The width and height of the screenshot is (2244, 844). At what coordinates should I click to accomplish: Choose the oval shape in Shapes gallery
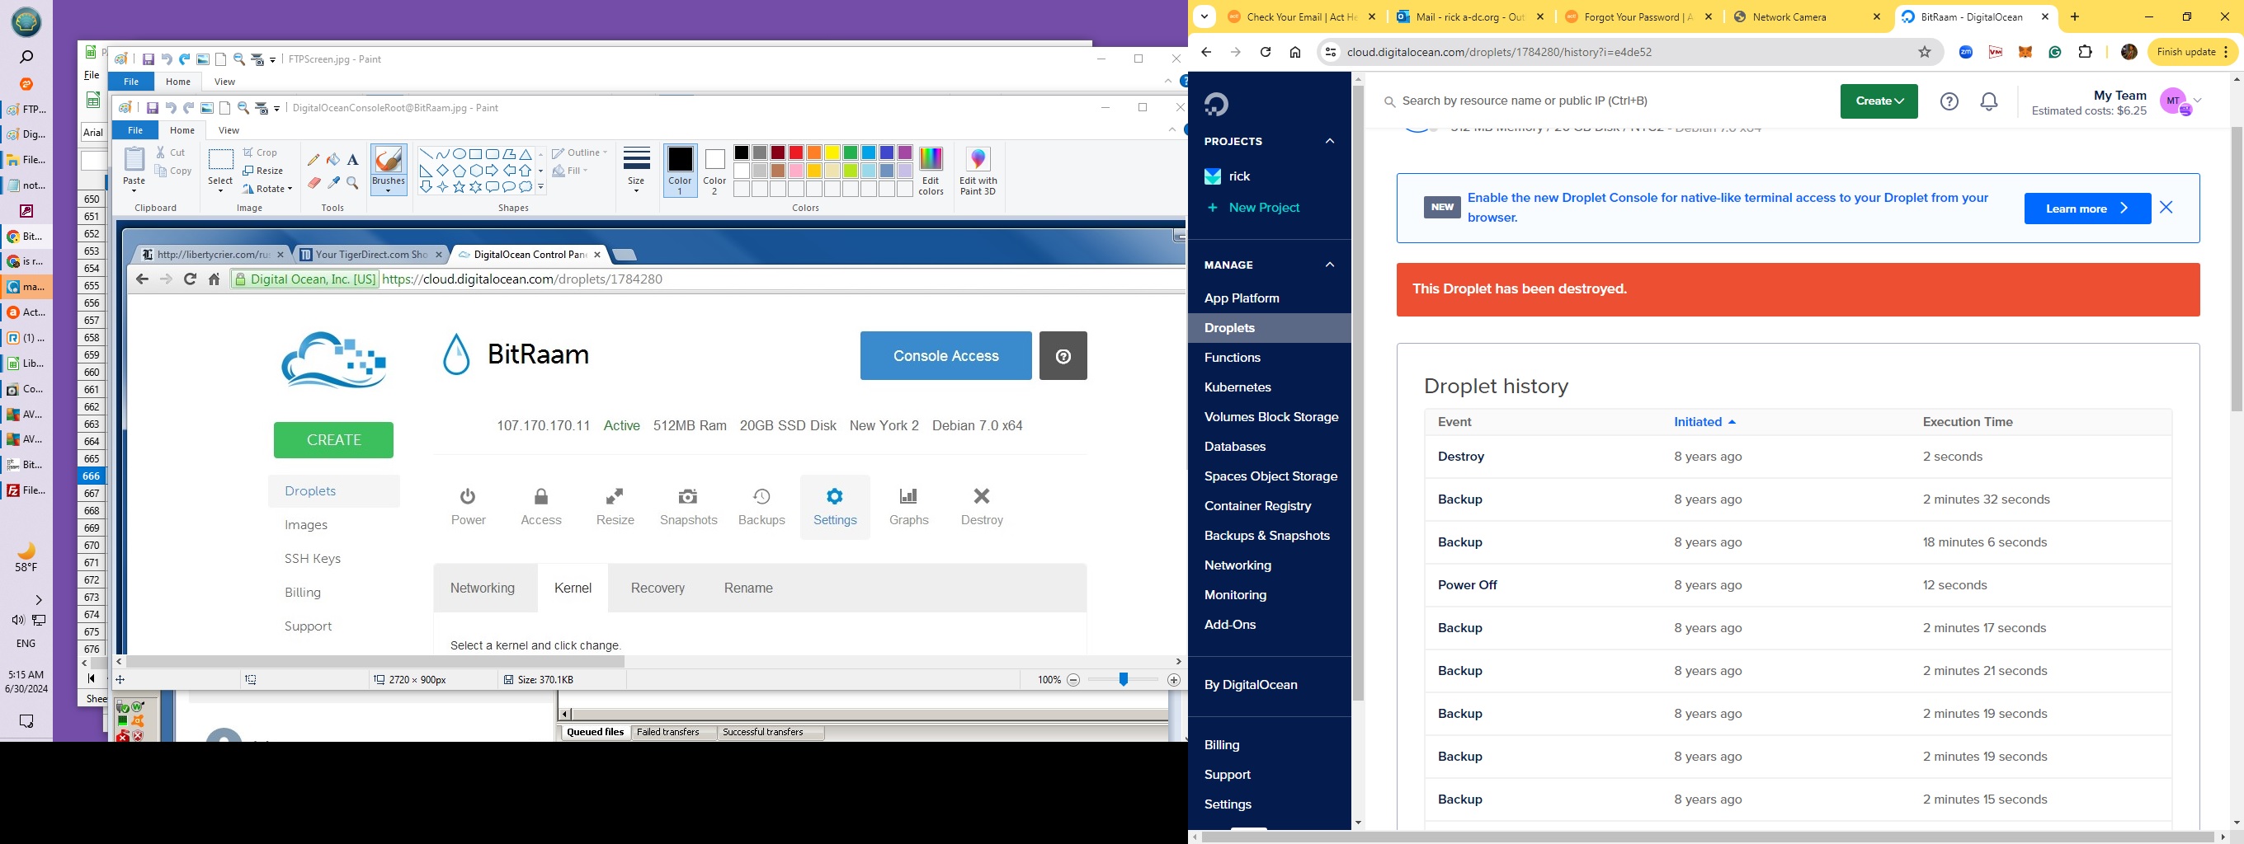pos(459,154)
